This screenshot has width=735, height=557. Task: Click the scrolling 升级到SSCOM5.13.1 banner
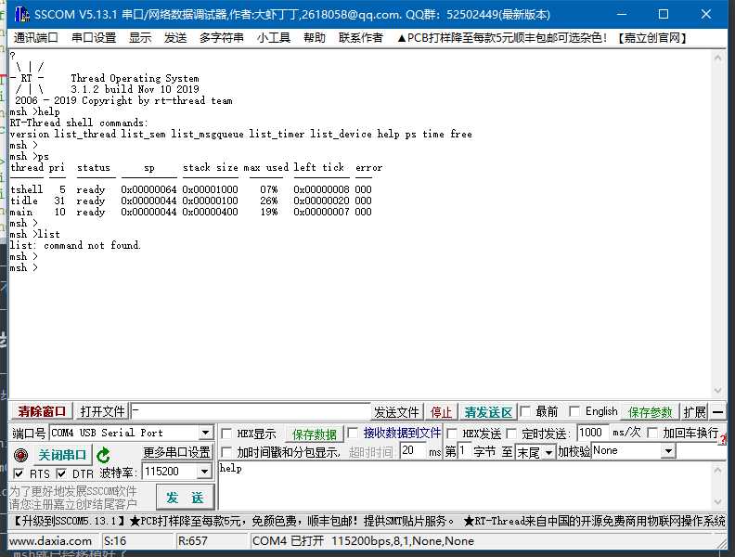point(367,521)
